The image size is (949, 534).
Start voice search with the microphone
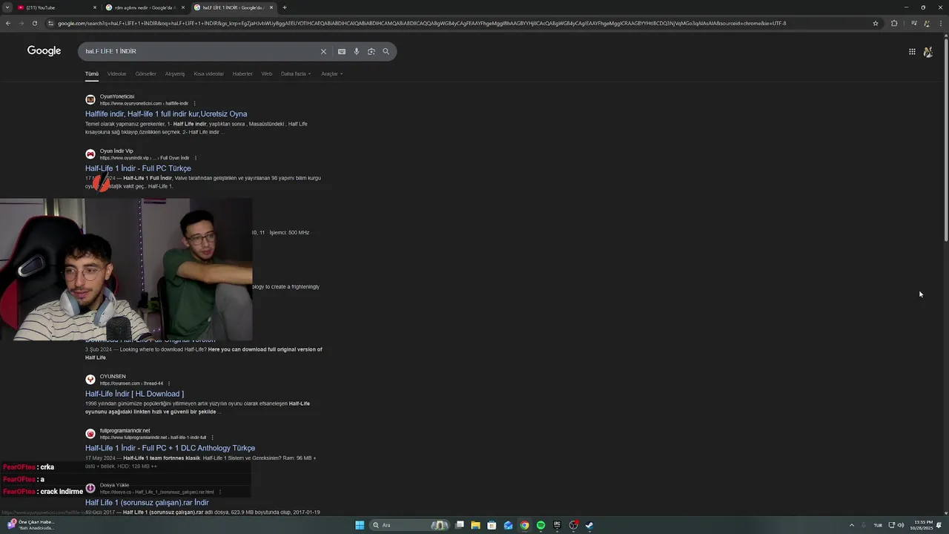pyautogui.click(x=357, y=51)
